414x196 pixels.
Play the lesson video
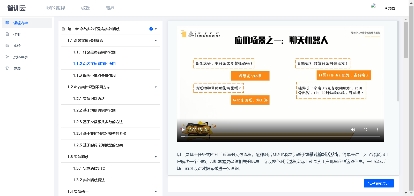click(183, 130)
